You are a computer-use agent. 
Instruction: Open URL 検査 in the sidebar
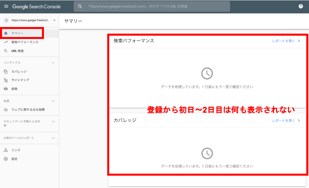[18, 51]
